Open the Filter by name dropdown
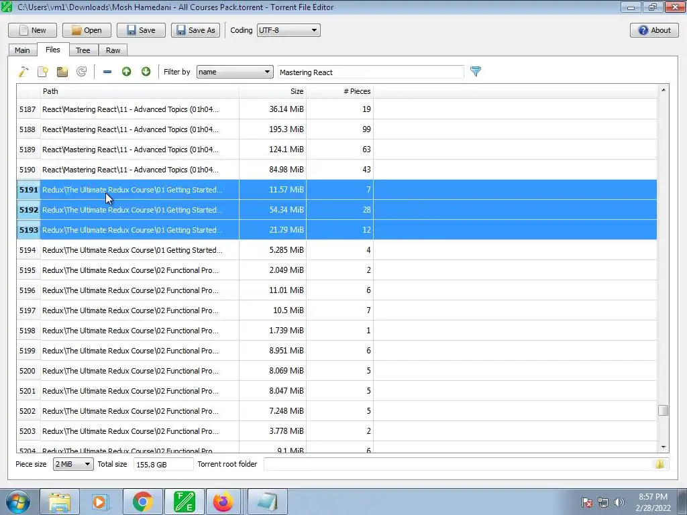This screenshot has height=515, width=687. (x=235, y=72)
